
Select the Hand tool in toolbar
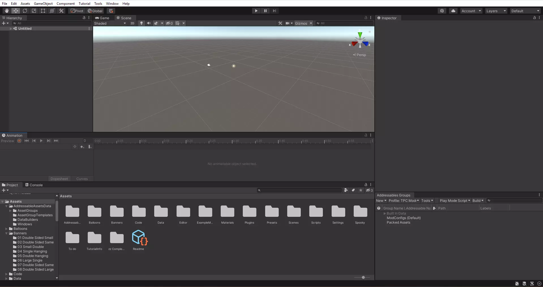pos(7,11)
